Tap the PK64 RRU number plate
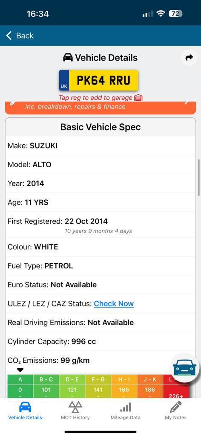 tap(98, 80)
